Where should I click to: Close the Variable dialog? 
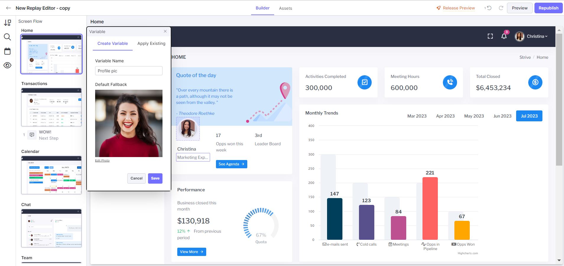[165, 31]
